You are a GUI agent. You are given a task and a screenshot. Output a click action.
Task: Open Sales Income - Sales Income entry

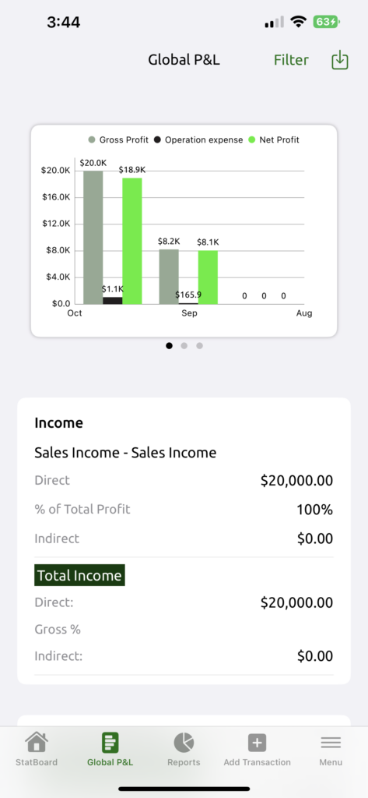125,453
